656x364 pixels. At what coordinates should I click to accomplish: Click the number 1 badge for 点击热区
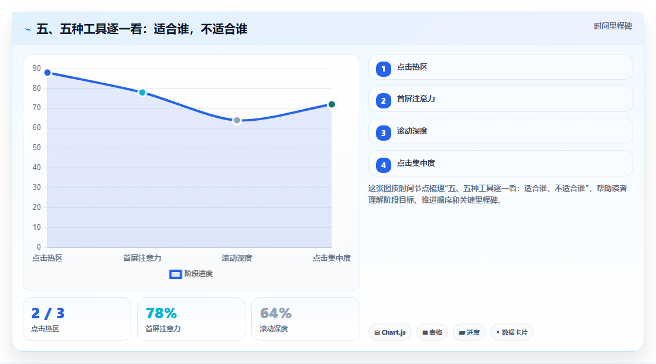[x=383, y=69]
